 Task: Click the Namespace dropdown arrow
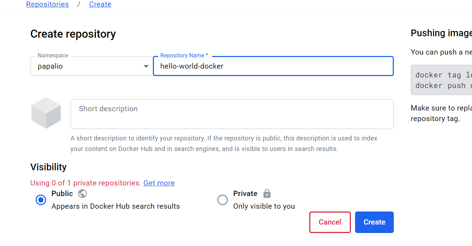(146, 66)
